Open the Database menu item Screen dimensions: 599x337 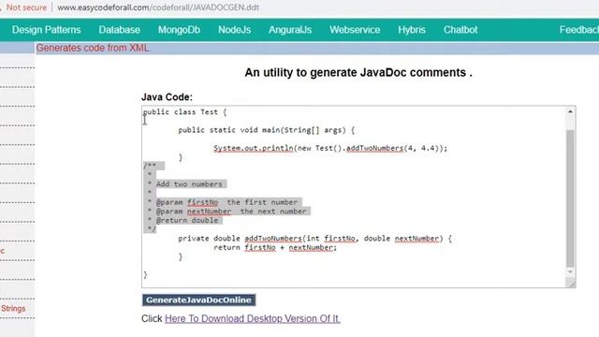[x=119, y=30]
